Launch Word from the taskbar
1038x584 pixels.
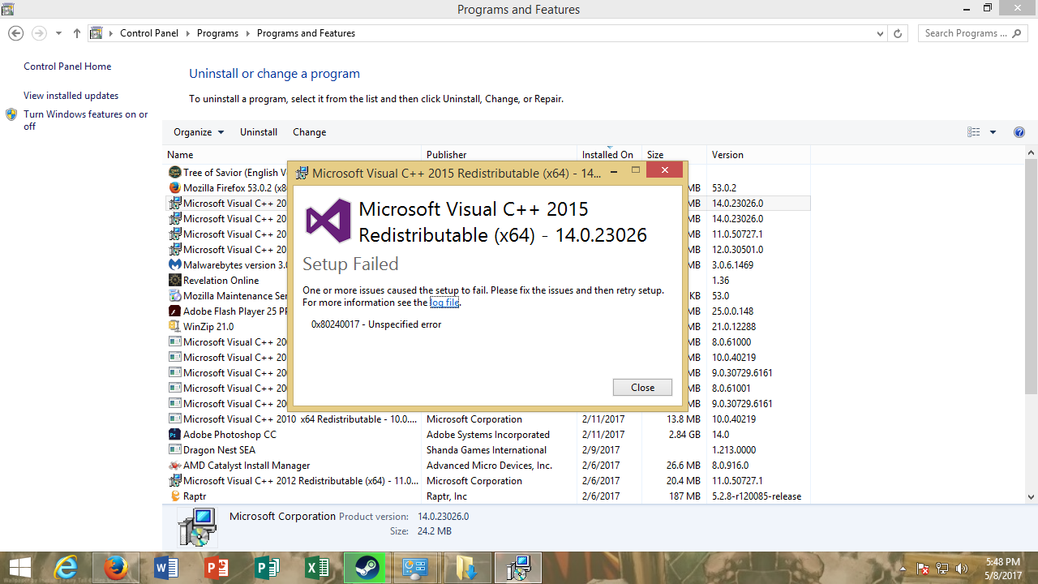166,568
